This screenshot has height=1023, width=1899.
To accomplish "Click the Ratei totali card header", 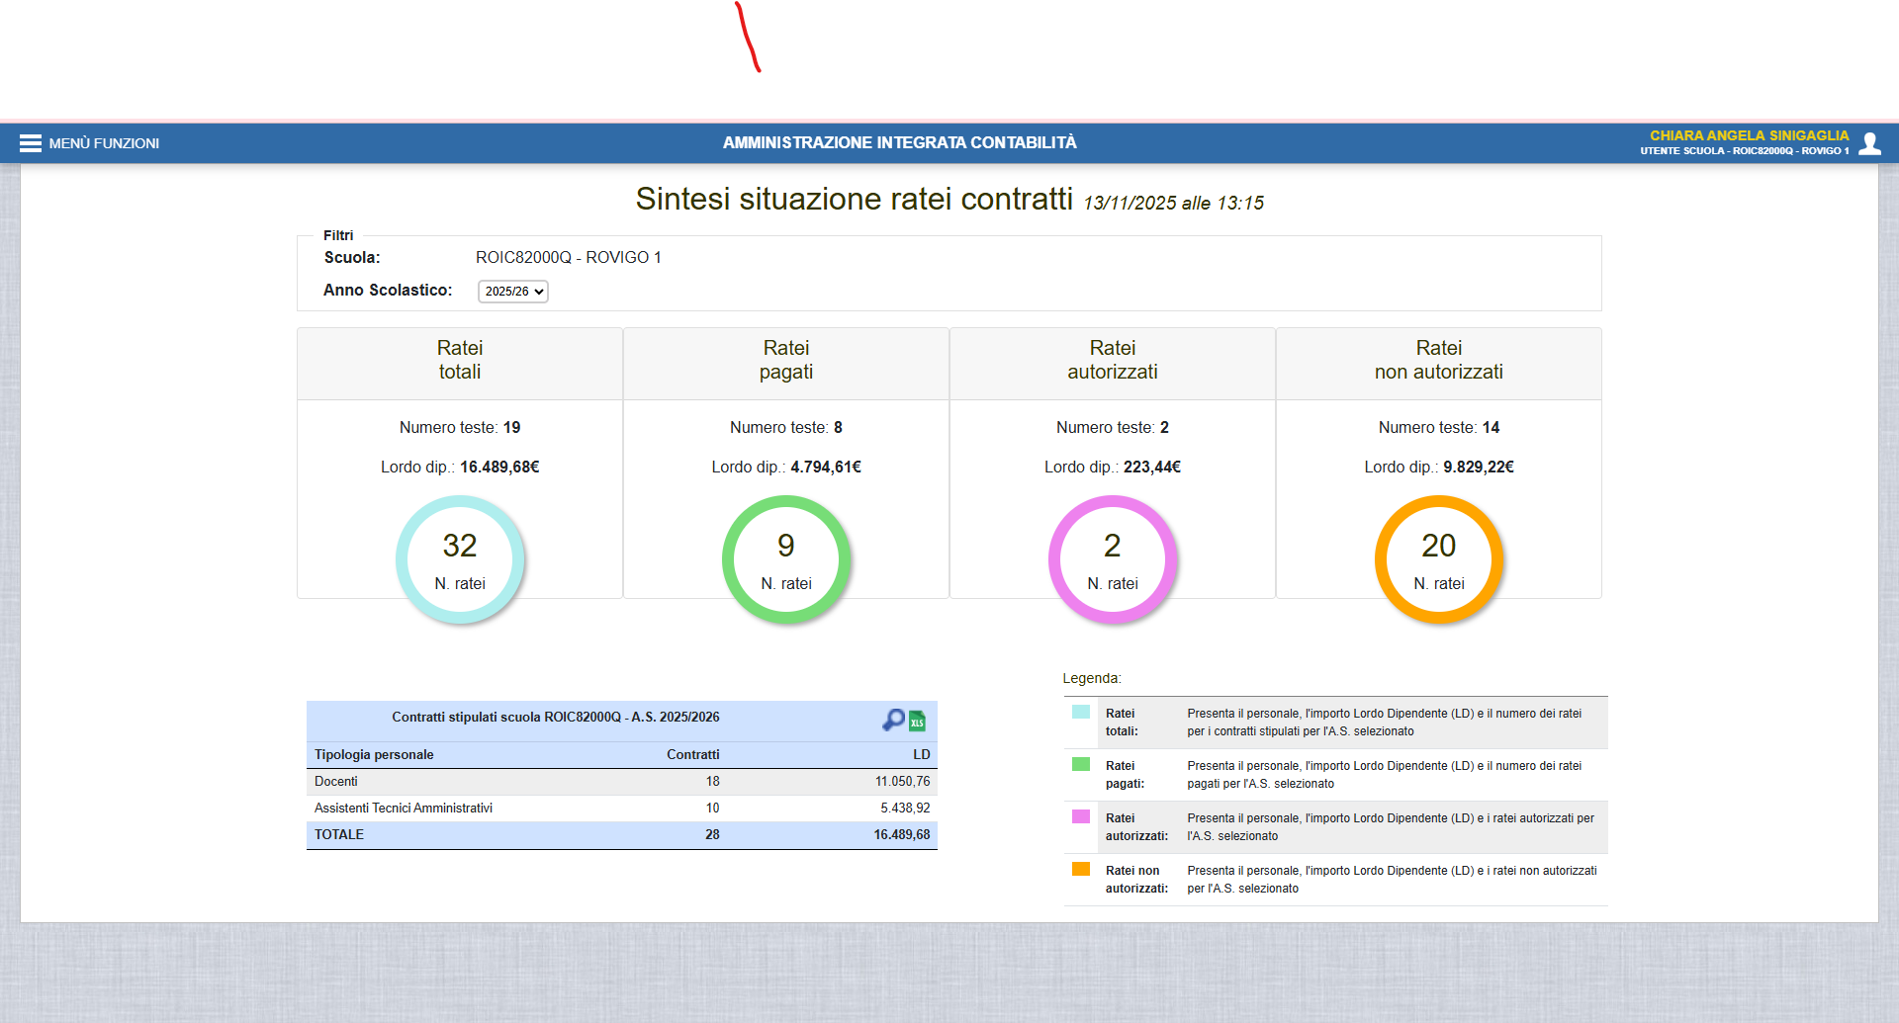I will (460, 361).
